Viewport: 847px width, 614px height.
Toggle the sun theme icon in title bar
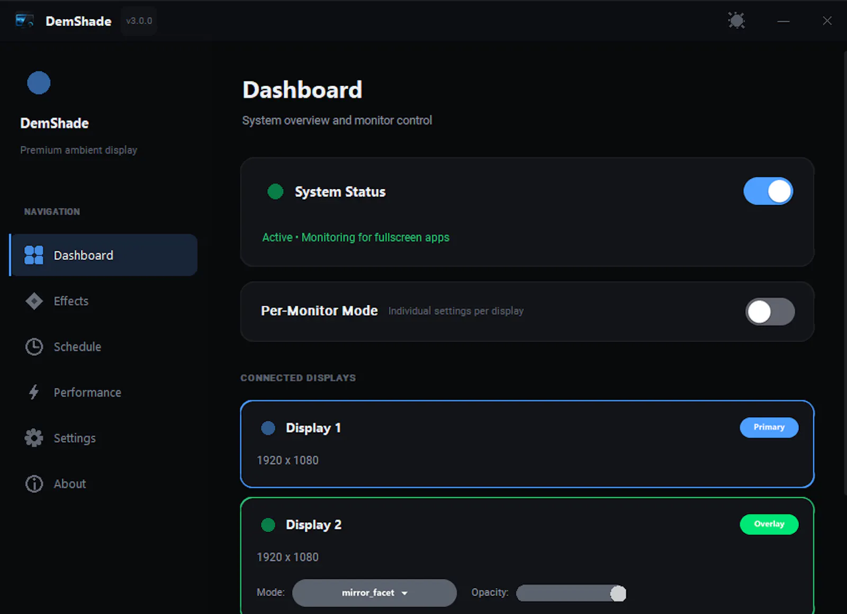[x=736, y=21]
